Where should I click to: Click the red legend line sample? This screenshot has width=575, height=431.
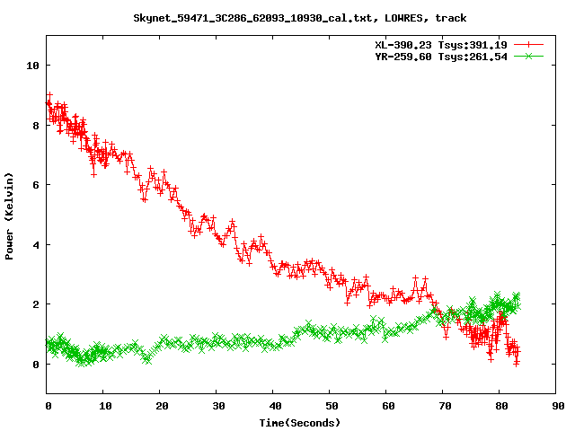click(x=528, y=45)
